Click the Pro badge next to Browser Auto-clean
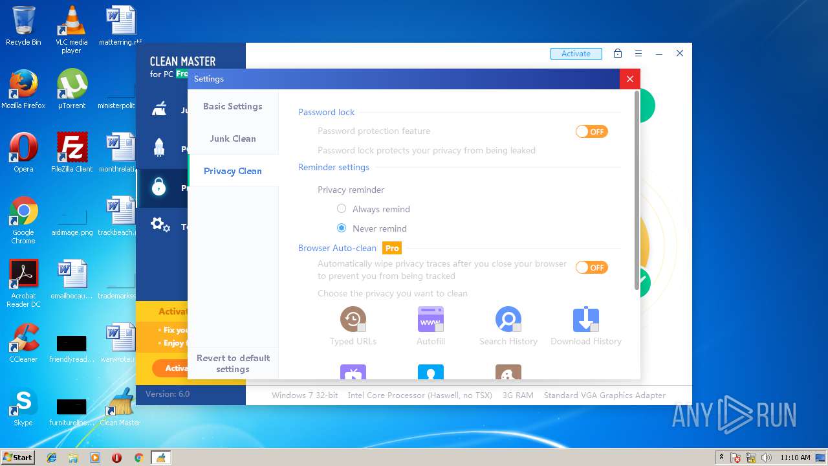 click(x=392, y=248)
